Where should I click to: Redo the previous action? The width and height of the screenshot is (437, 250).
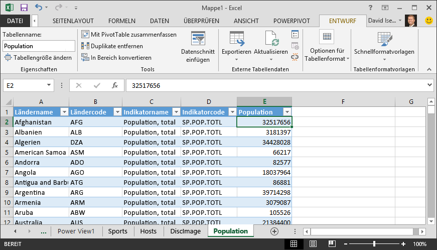click(59, 8)
